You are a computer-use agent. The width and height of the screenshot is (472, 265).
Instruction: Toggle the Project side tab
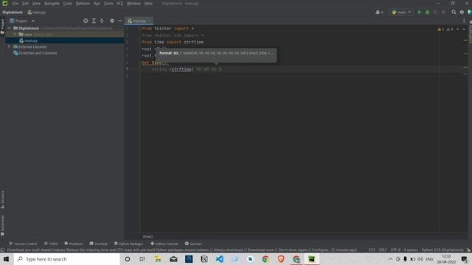tap(2, 26)
